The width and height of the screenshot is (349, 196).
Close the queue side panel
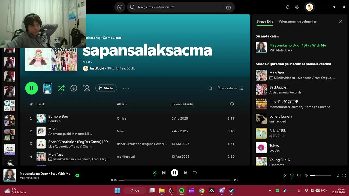click(x=340, y=22)
